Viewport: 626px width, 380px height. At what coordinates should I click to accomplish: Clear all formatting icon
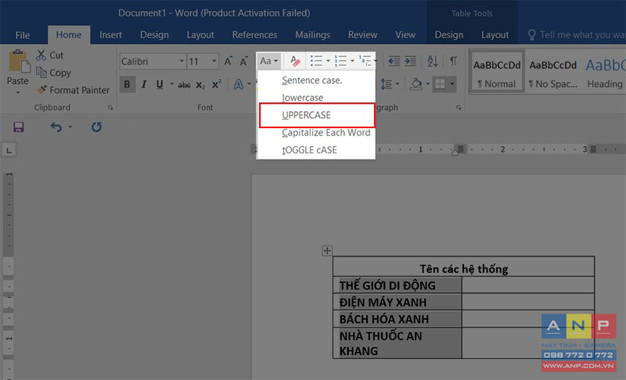(x=295, y=61)
